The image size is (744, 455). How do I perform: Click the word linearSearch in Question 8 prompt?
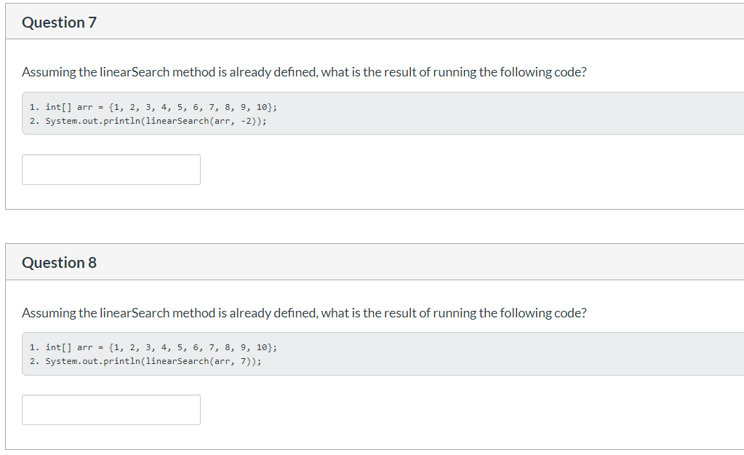tap(135, 313)
